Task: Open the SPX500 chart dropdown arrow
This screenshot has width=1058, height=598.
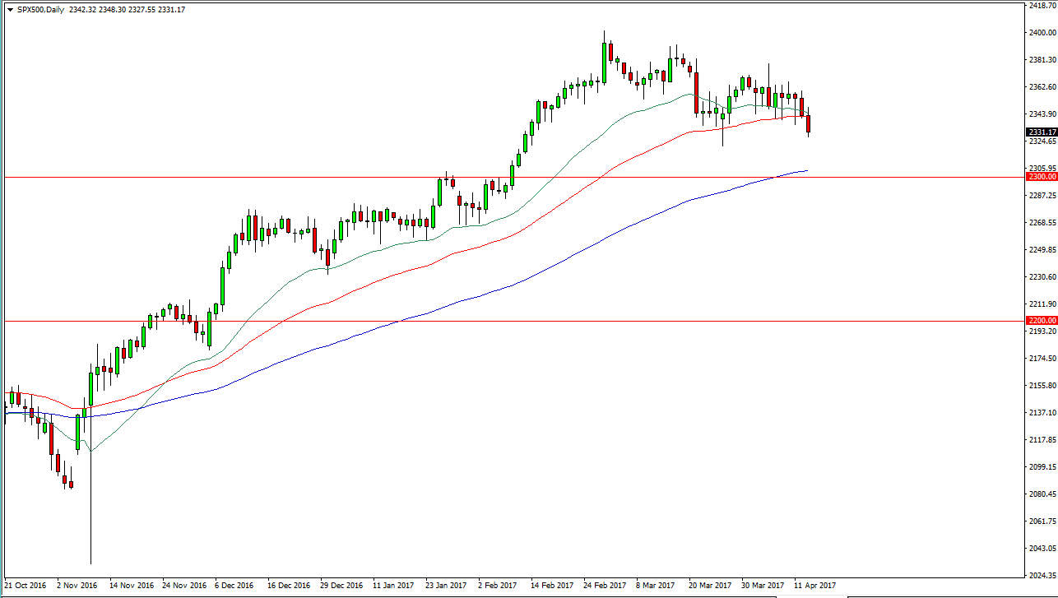Action: (9, 10)
